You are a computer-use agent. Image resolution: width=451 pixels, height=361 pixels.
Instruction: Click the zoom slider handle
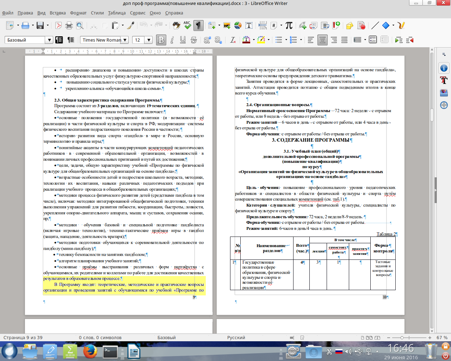[402, 338]
